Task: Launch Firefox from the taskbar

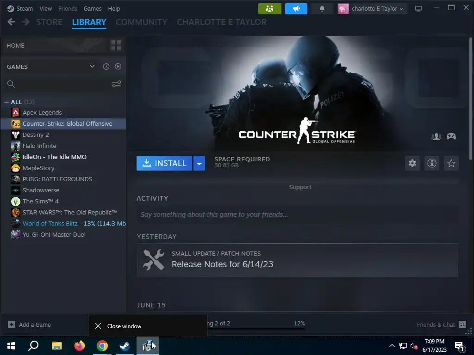Action: (x=79, y=346)
